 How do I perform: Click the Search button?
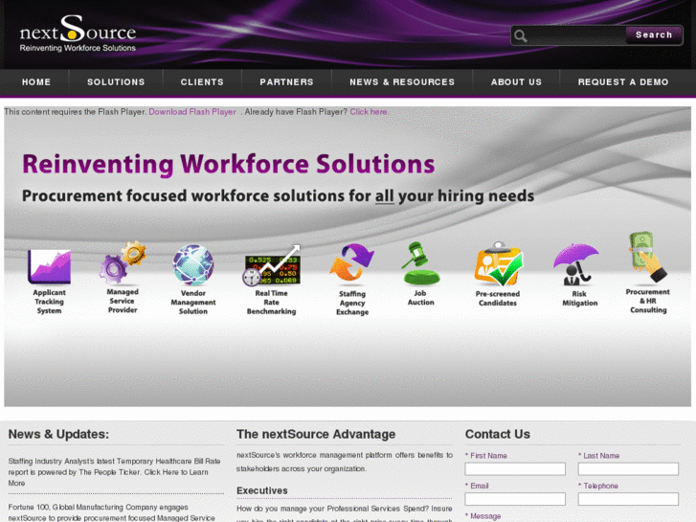(654, 35)
